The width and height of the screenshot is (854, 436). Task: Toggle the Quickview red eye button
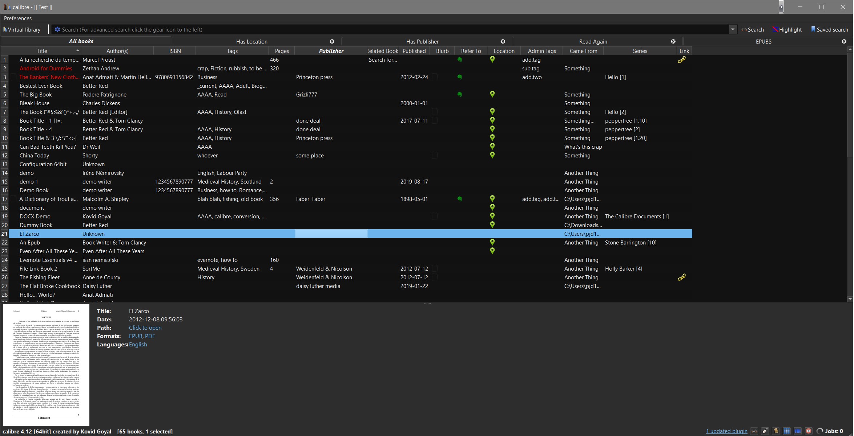pos(809,431)
